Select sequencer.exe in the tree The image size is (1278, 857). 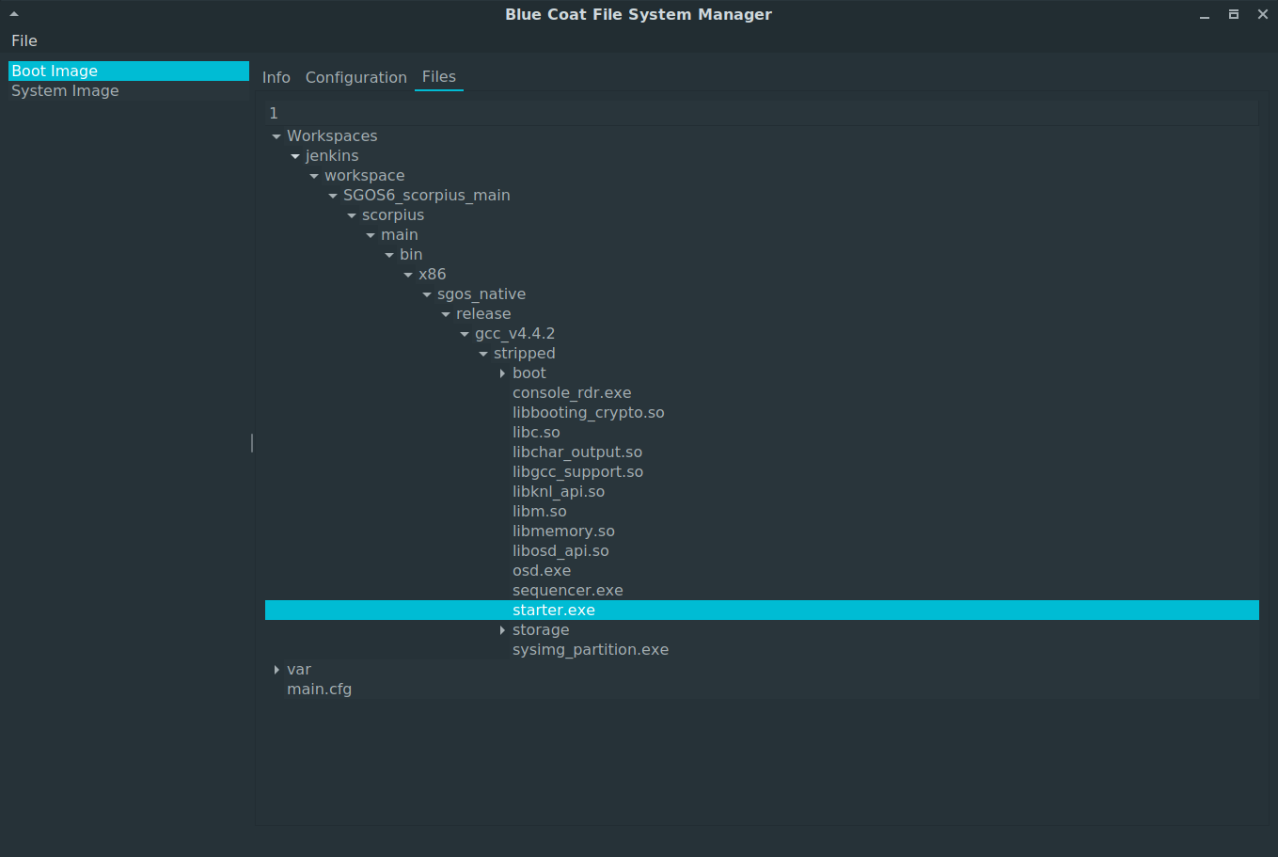[x=568, y=591]
